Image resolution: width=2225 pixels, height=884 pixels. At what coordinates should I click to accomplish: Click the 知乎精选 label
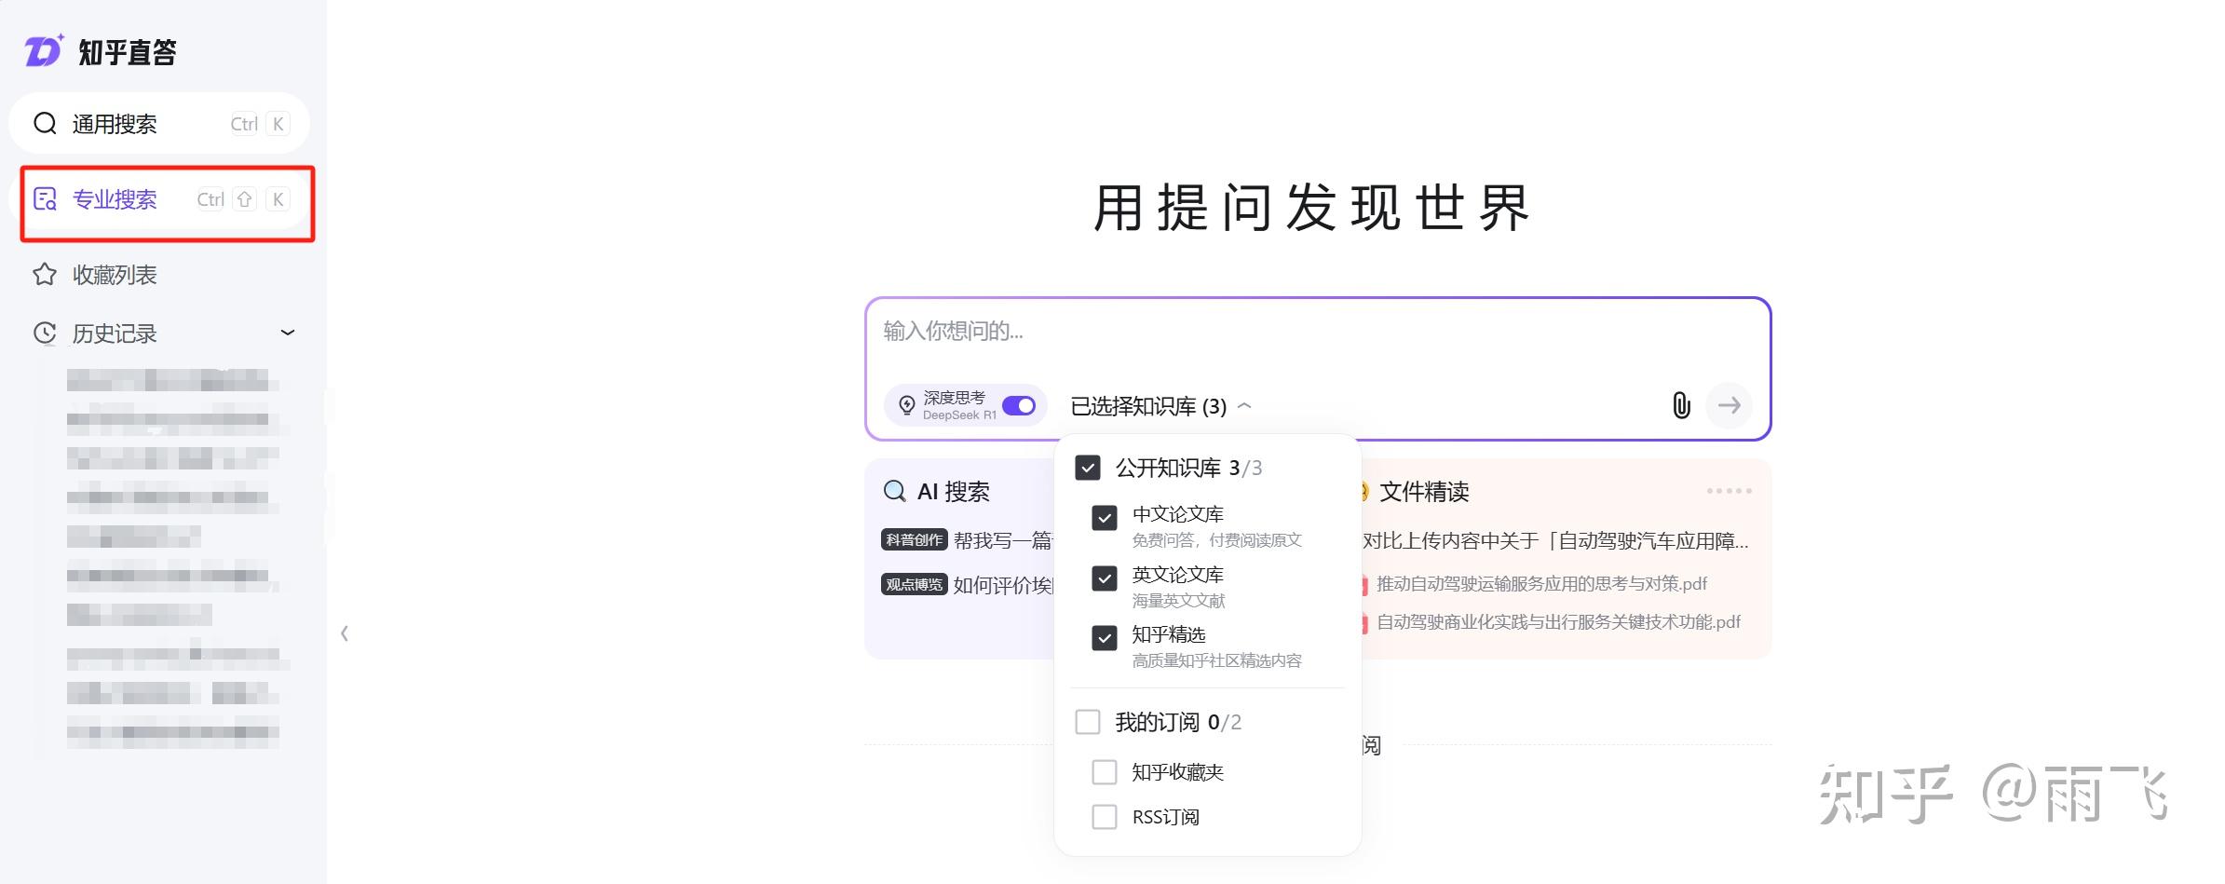(1168, 634)
